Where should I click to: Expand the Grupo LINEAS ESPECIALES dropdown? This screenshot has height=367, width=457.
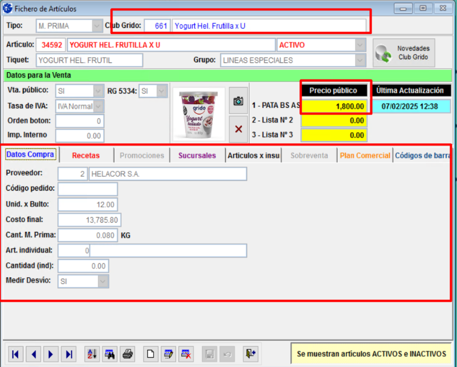pos(360,60)
